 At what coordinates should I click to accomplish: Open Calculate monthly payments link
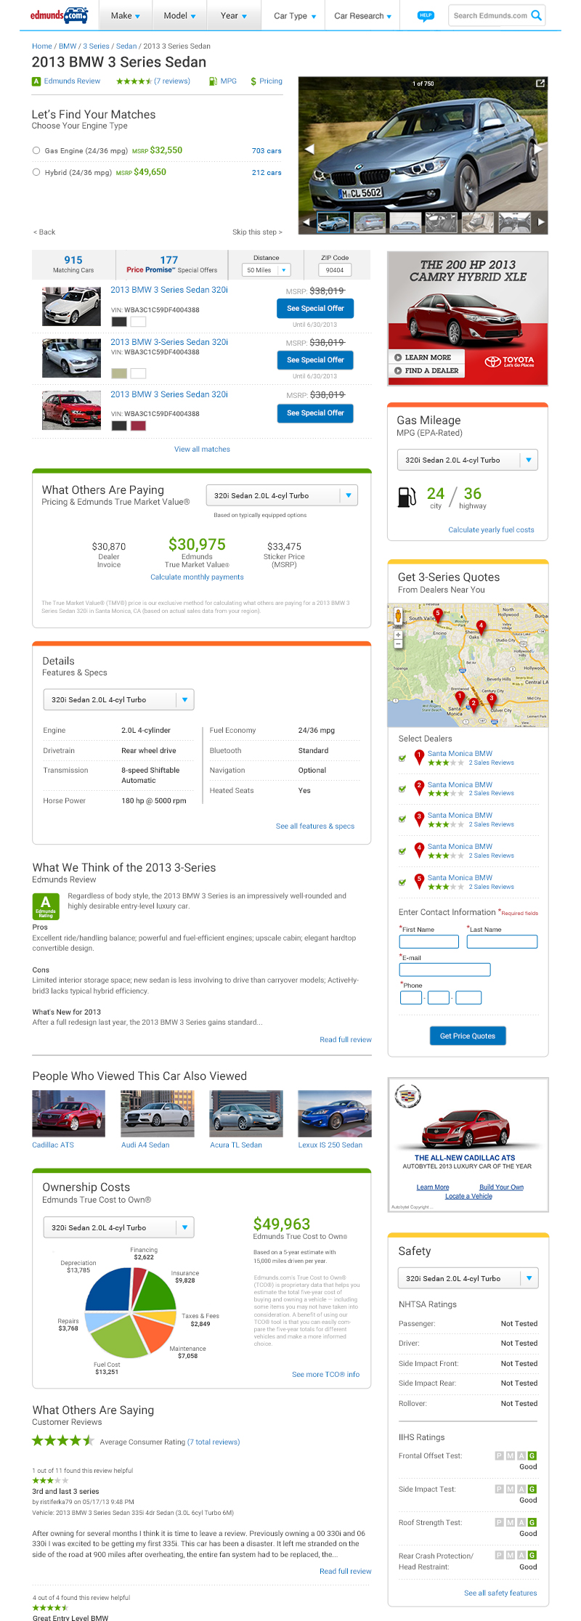(197, 577)
